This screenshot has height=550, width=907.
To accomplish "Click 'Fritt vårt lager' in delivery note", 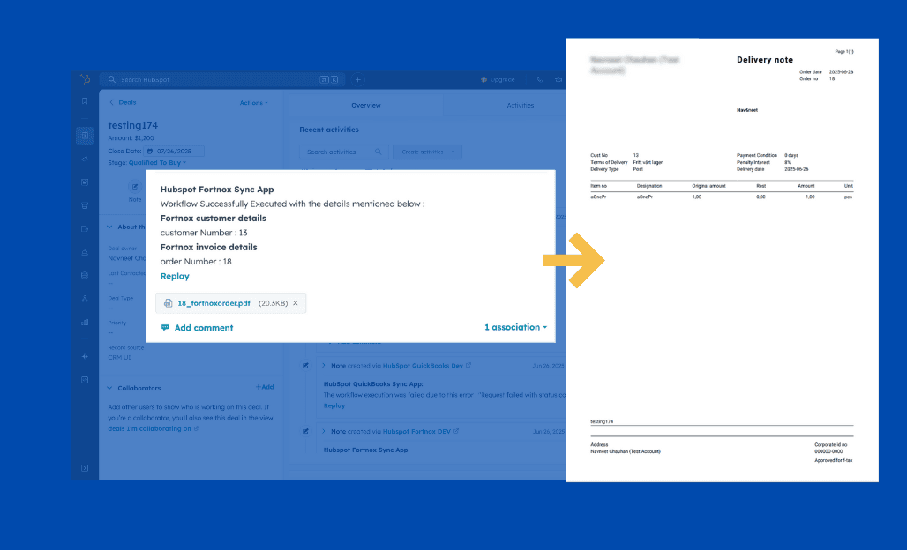I will 648,162.
